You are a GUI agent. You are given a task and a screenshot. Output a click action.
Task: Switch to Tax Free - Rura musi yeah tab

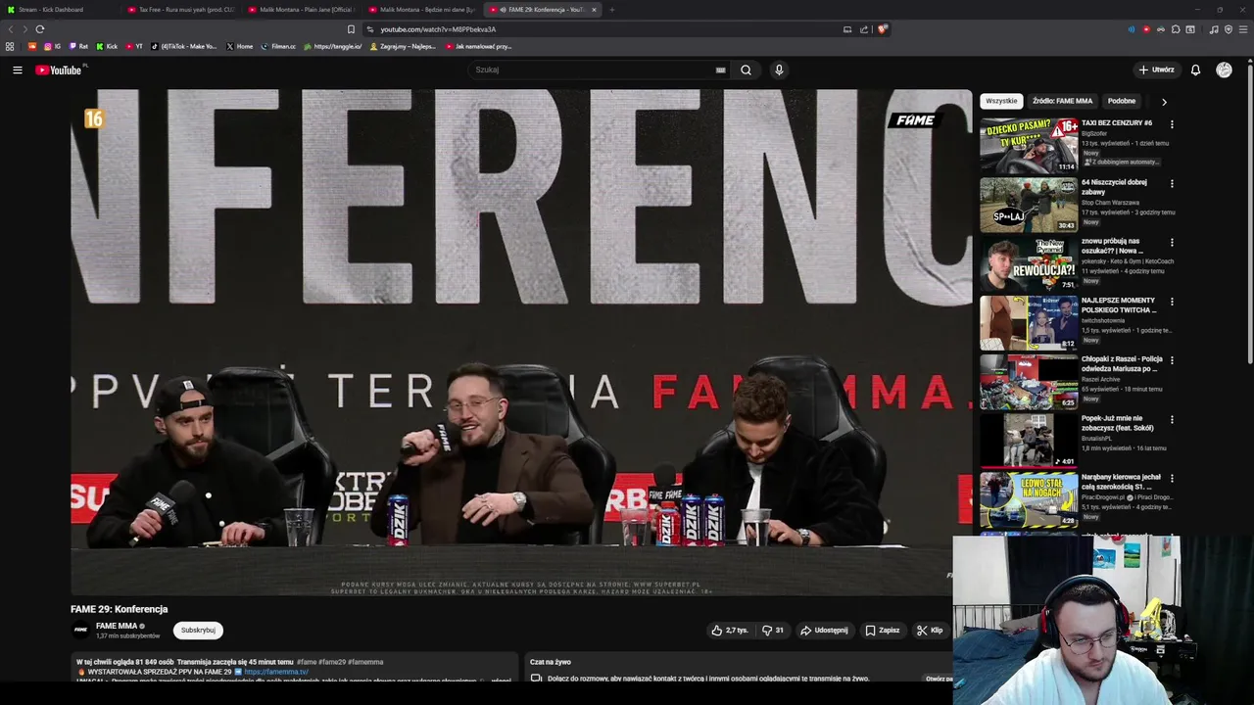(x=181, y=10)
